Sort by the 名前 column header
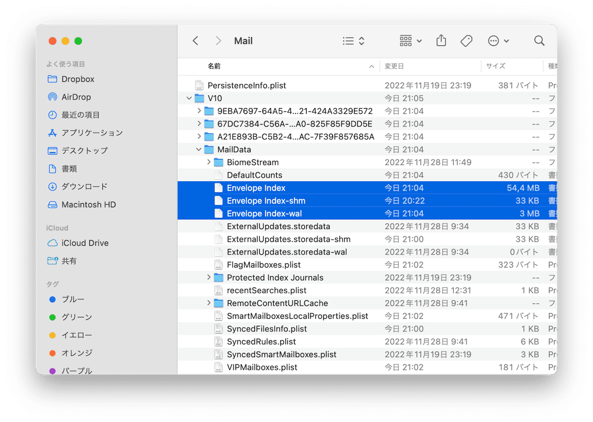This screenshot has height=422, width=593. tap(215, 66)
